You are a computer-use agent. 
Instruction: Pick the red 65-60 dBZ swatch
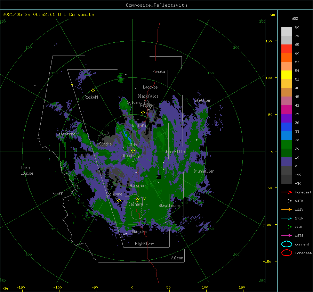pos(287,49)
